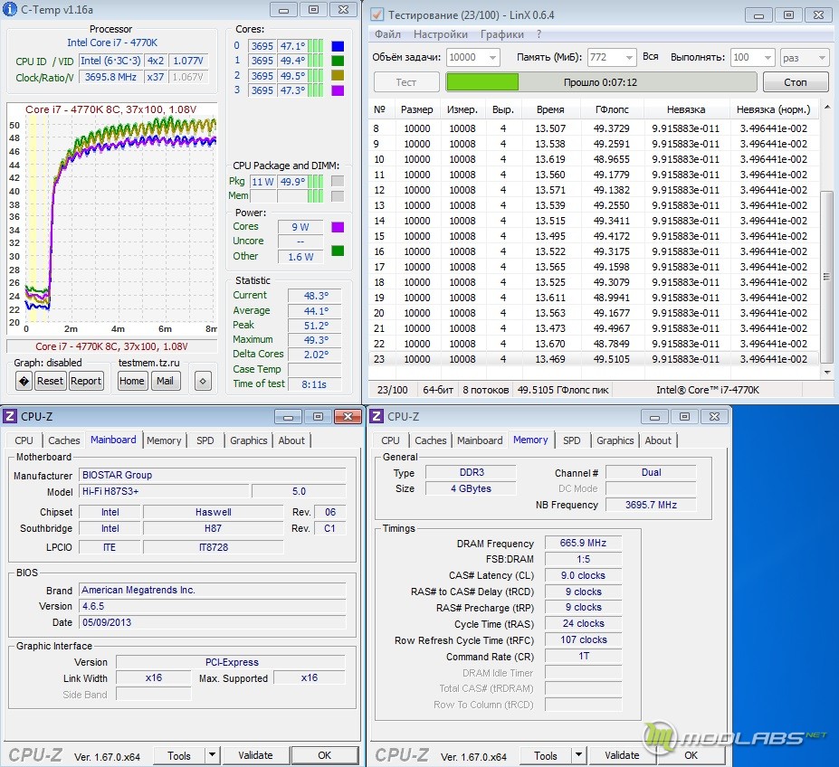Image resolution: width=839 pixels, height=767 pixels.
Task: Click the blue color swatch for core 0
Action: pyautogui.click(x=338, y=46)
